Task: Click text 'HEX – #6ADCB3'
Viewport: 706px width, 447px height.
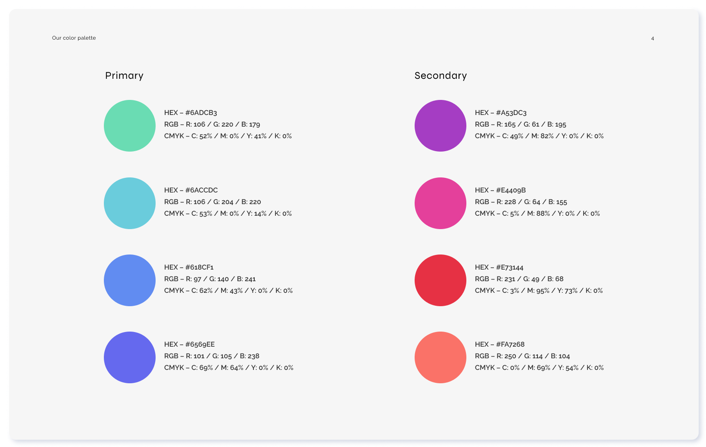Action: [191, 113]
